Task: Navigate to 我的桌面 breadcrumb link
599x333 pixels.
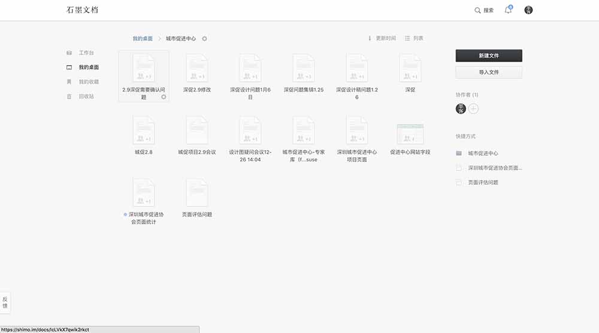Action: pos(143,38)
